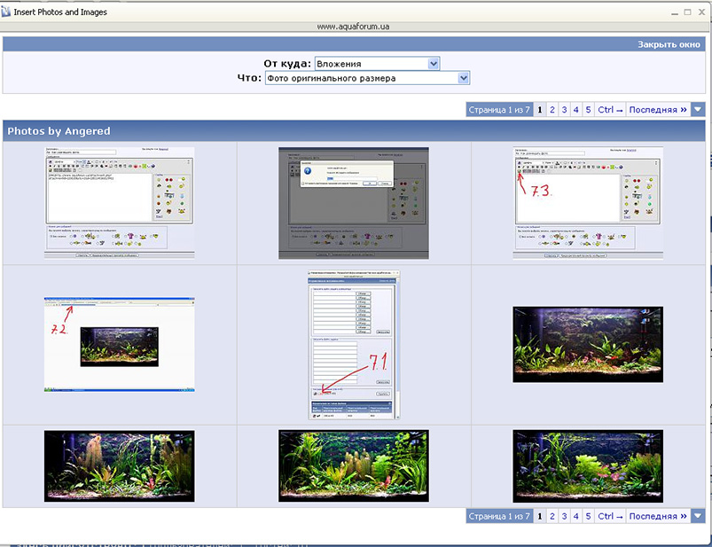The height and width of the screenshot is (547, 712).
Task: Jump to "Последняя »" in bottom pagination
Action: [x=658, y=516]
